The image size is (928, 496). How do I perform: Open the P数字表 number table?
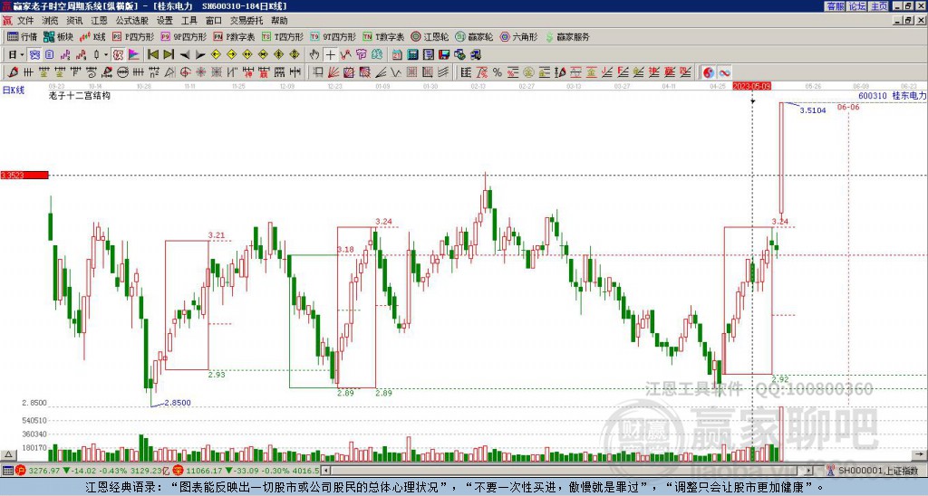point(235,36)
